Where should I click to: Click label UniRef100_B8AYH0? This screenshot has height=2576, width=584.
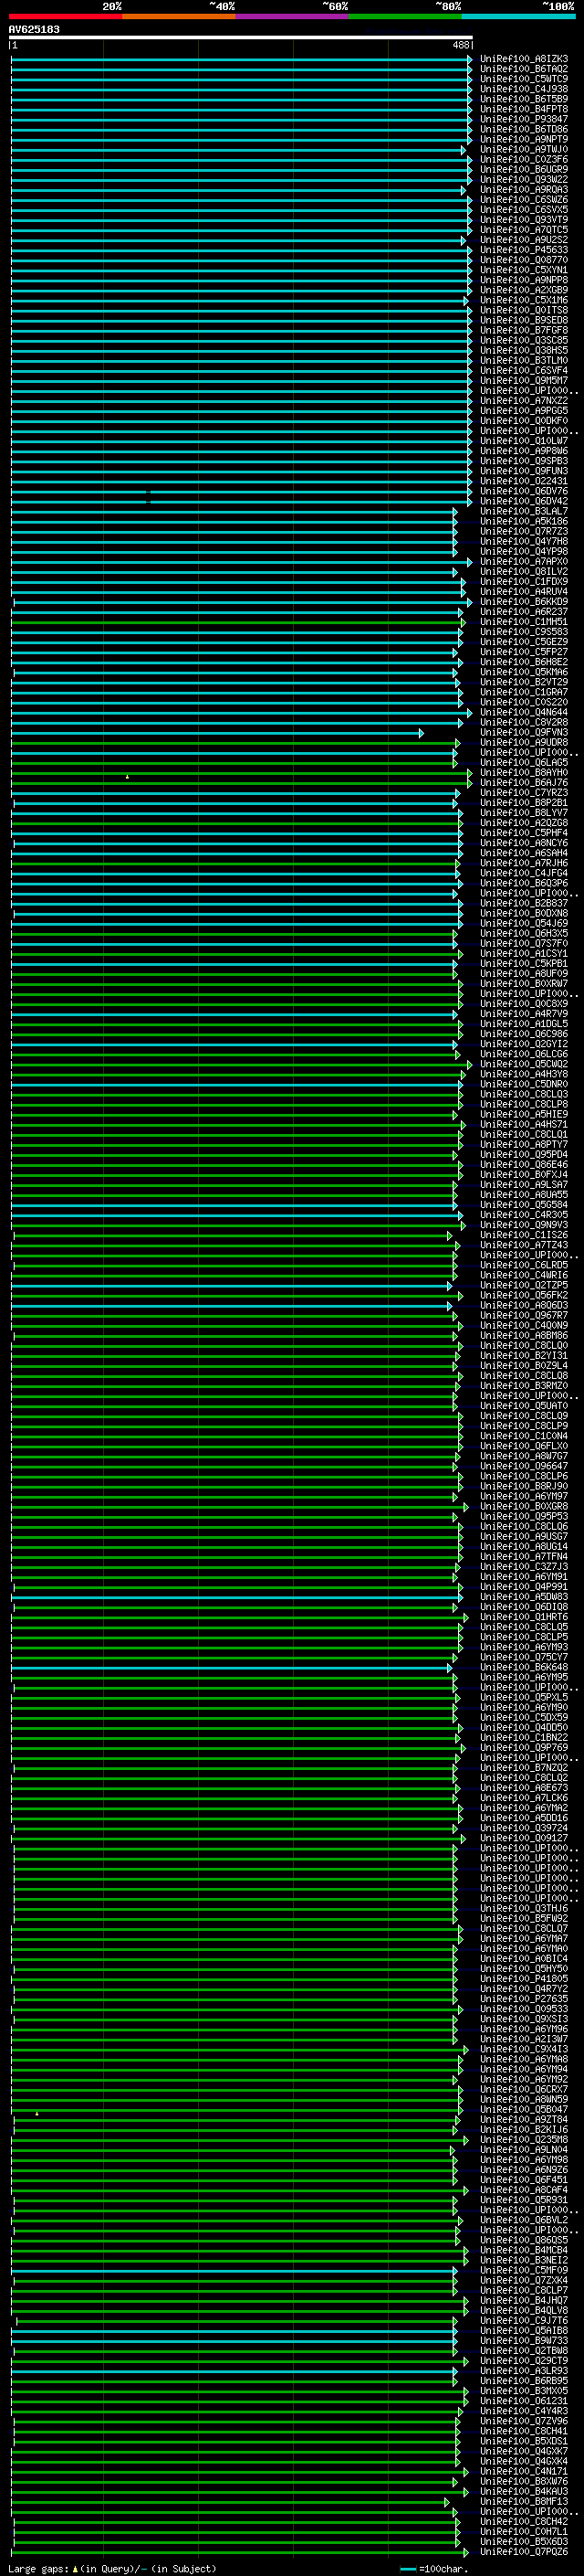524,773
